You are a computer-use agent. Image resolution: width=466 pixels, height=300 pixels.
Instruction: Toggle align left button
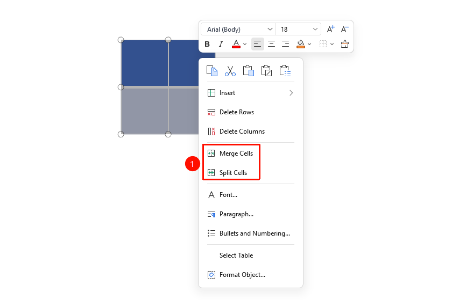pyautogui.click(x=257, y=44)
